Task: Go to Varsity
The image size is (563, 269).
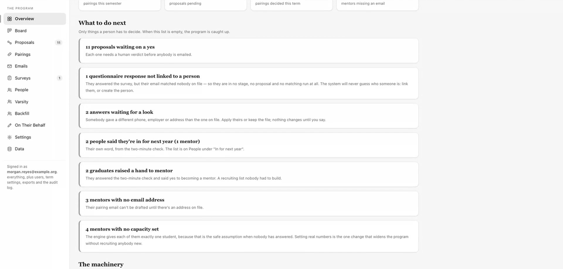Action: [x=35, y=102]
